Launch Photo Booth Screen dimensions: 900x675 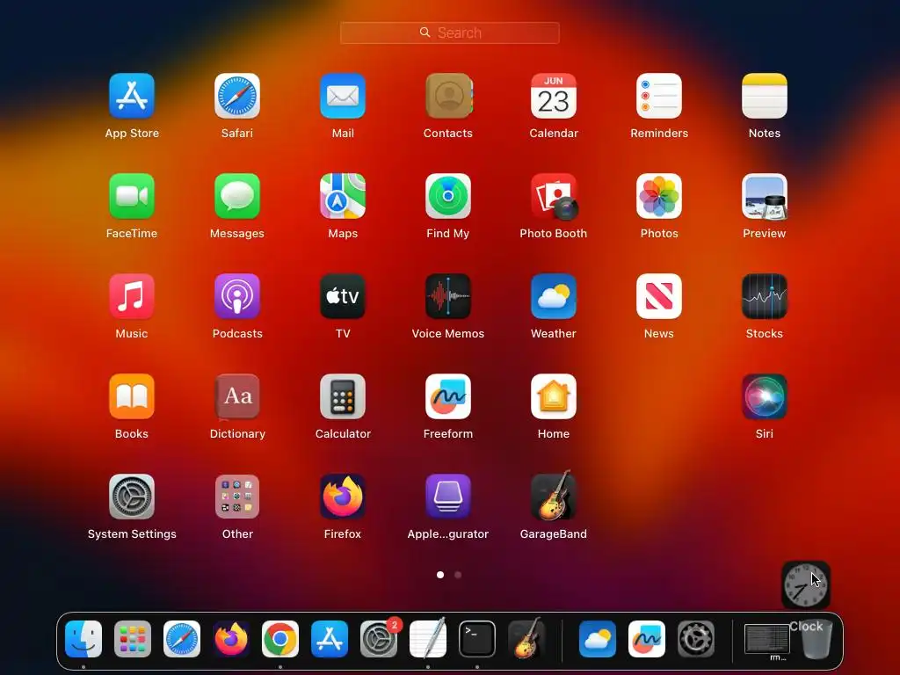coord(554,196)
